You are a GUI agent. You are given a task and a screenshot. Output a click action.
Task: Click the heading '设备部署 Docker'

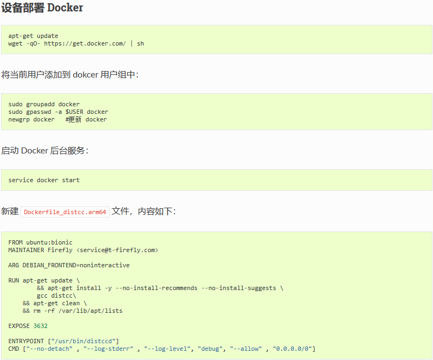pos(42,8)
